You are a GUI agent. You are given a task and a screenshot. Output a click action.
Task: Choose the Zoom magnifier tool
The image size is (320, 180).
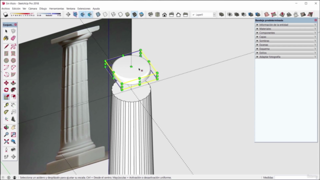(6, 134)
